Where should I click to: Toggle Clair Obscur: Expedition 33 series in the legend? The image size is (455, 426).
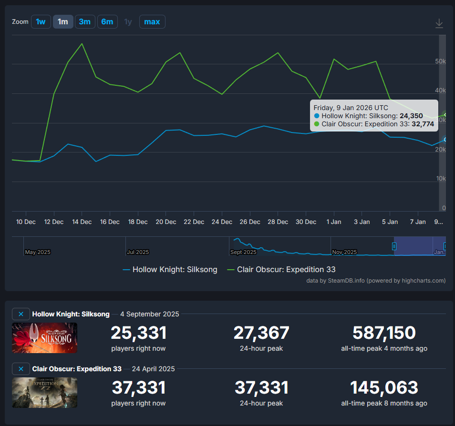[x=281, y=269]
